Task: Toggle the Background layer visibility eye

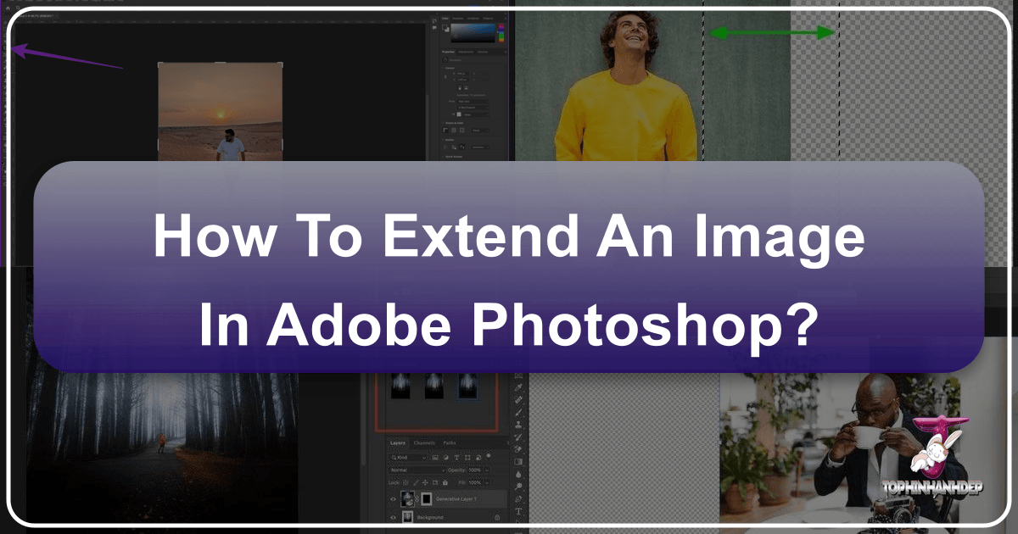Action: (393, 517)
